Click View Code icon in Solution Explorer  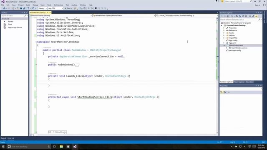[250, 16]
